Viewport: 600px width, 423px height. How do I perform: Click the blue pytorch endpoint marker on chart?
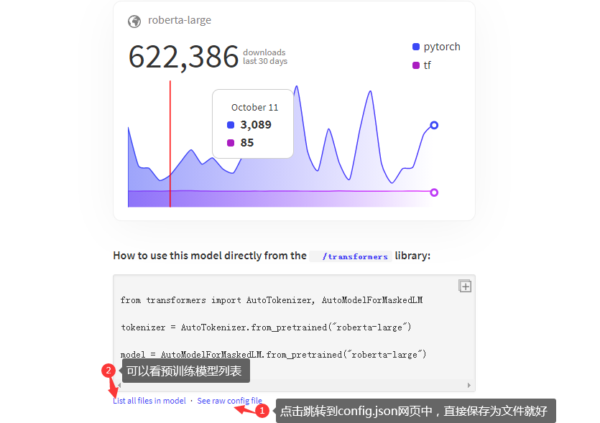click(x=434, y=125)
